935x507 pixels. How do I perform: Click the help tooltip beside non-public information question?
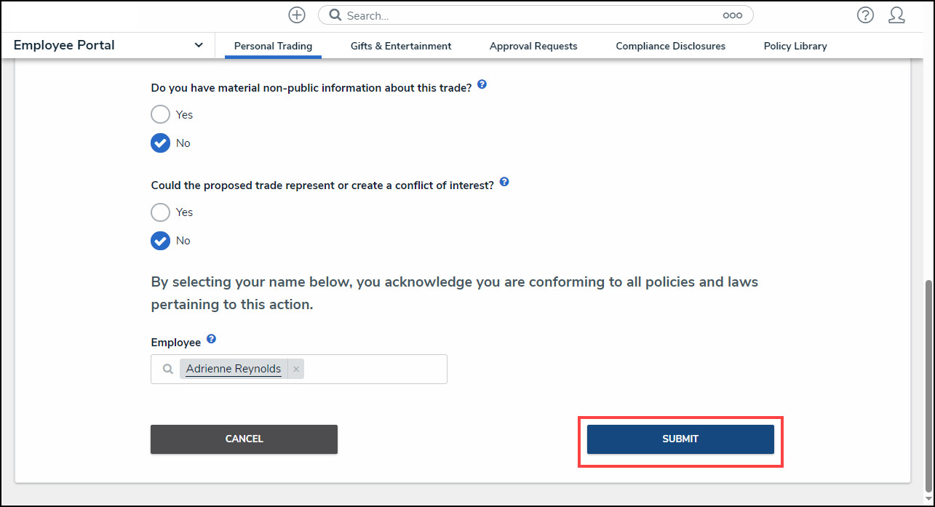(482, 84)
